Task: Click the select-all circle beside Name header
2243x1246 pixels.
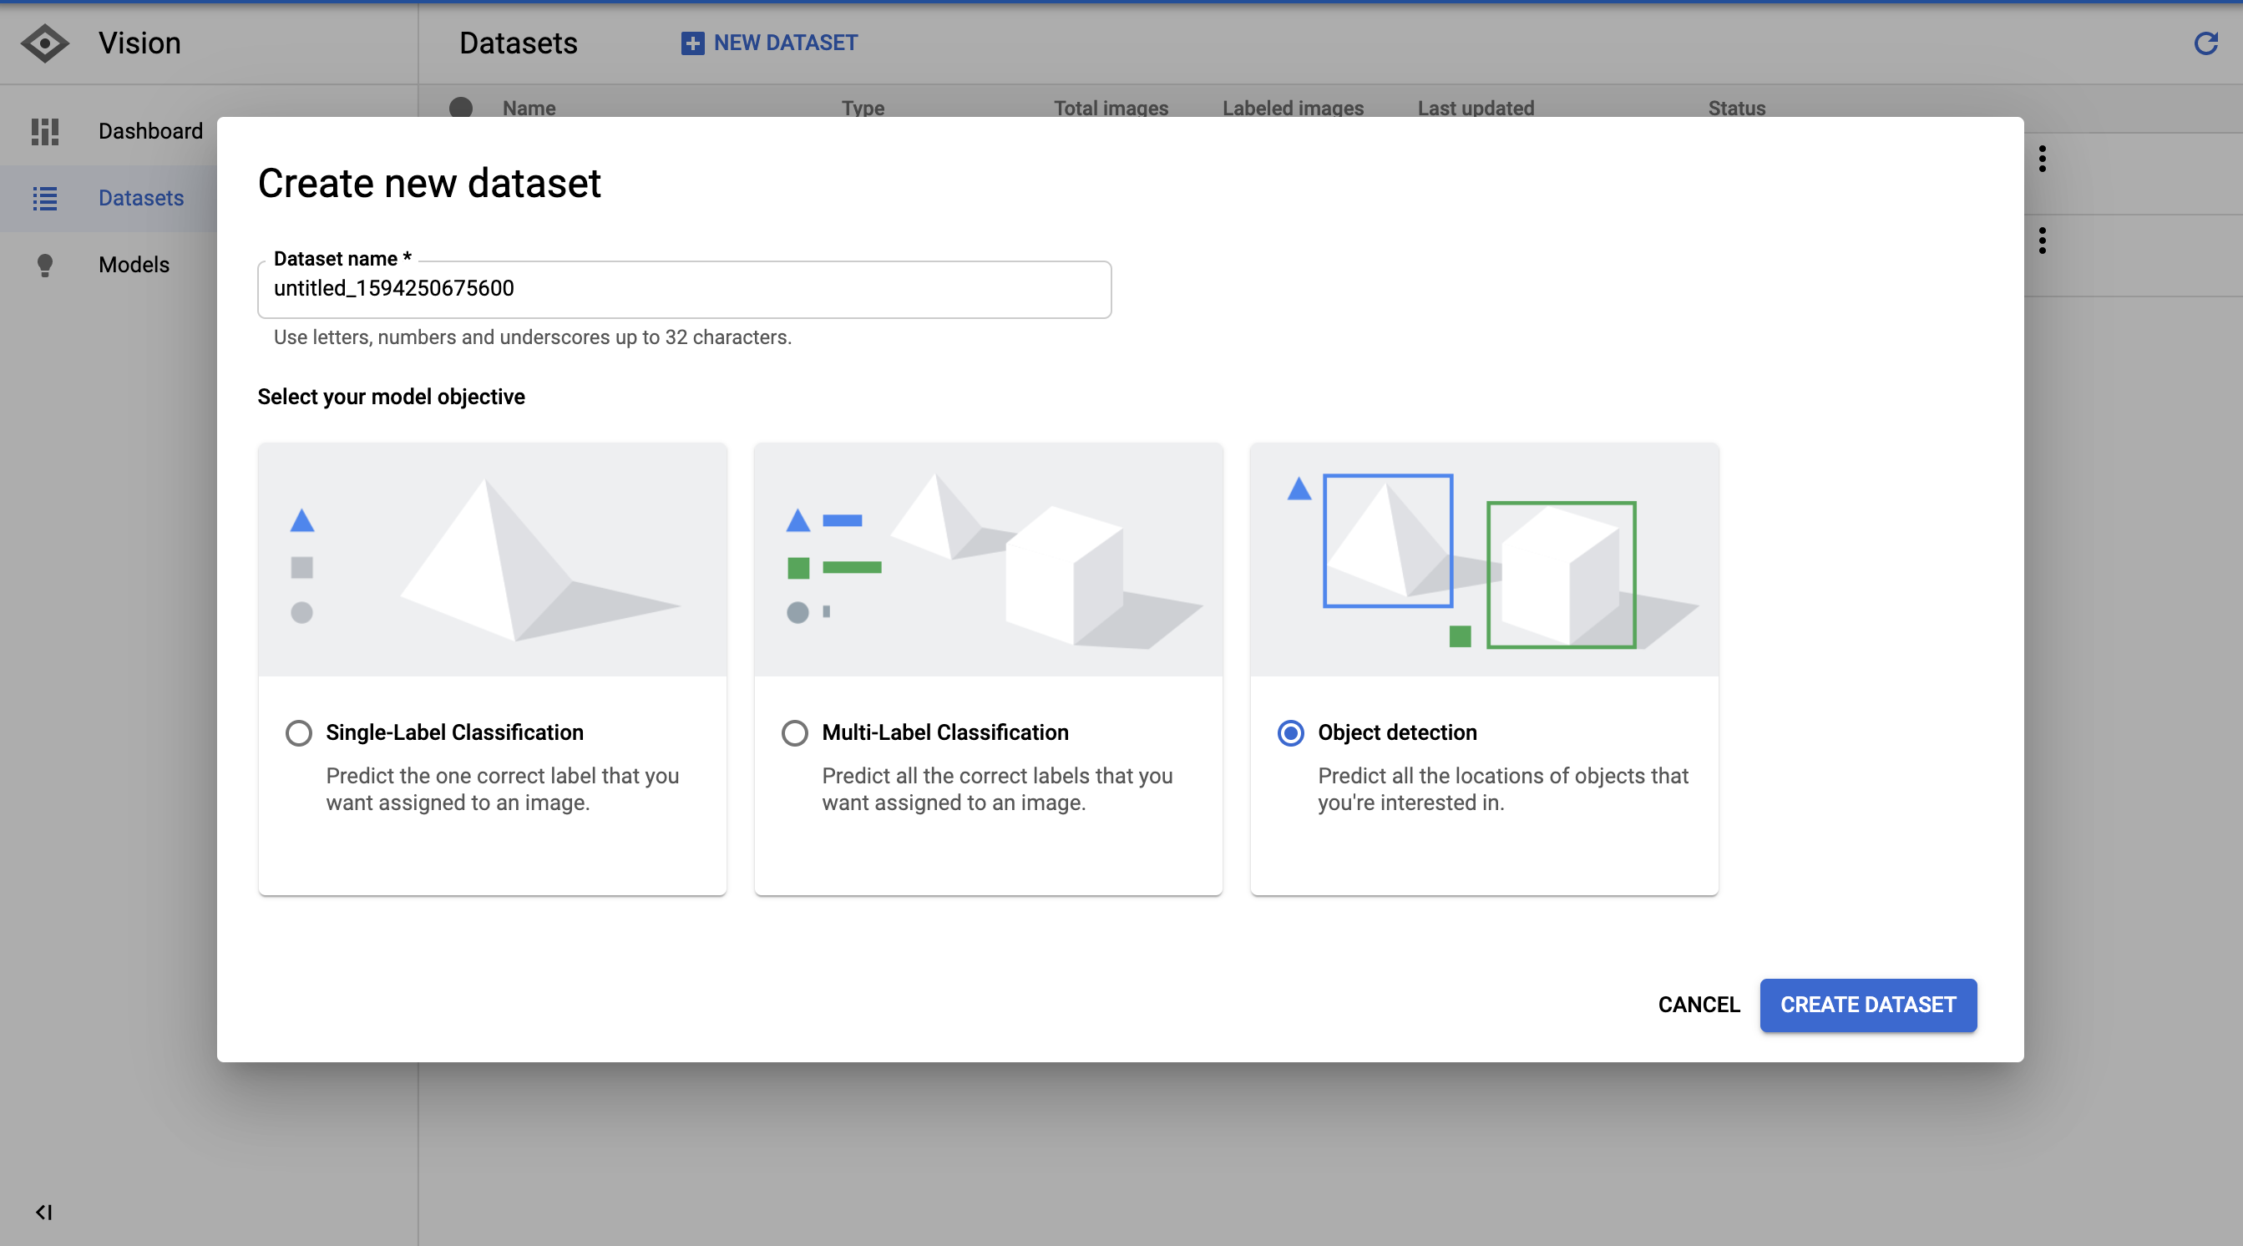Action: 461,108
